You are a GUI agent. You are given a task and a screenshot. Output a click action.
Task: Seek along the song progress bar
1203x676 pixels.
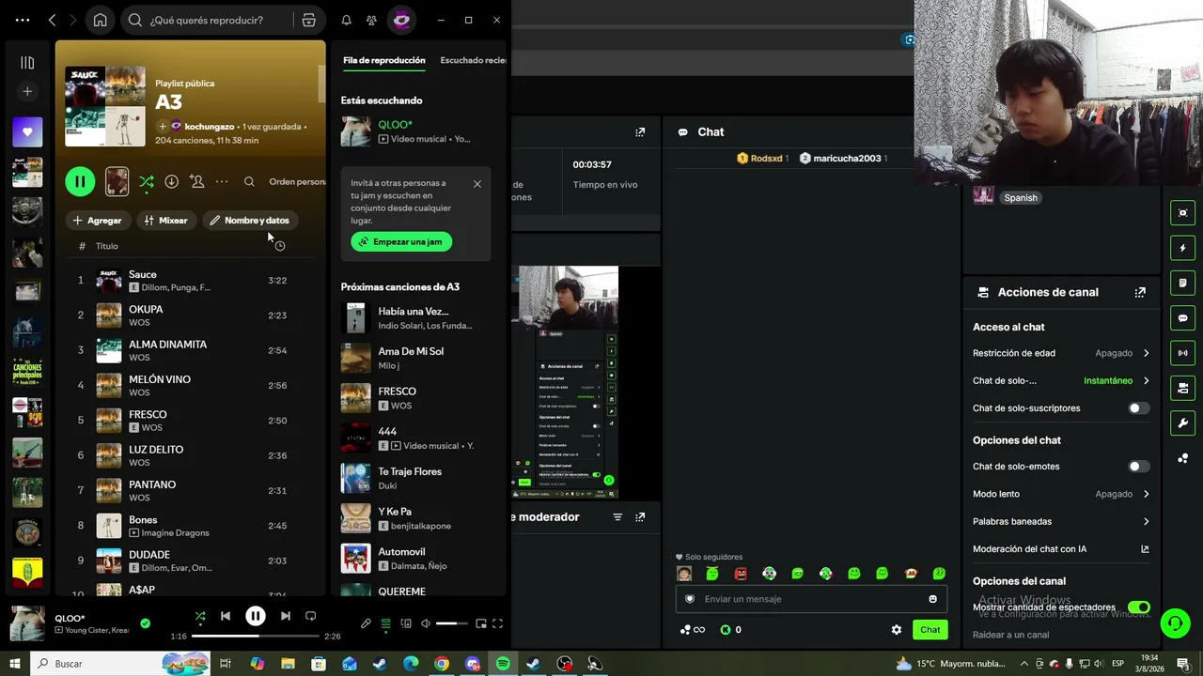click(255, 637)
